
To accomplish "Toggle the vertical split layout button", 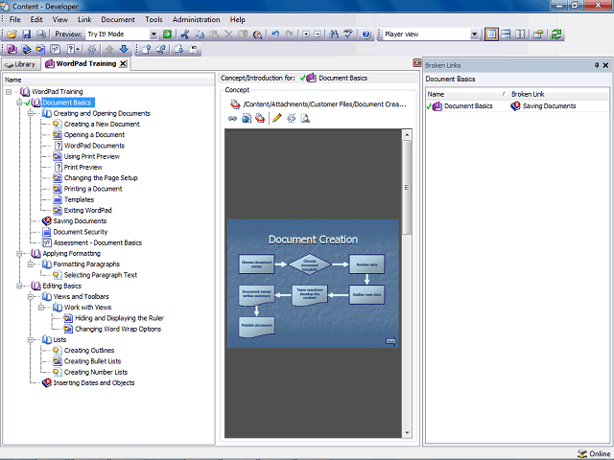I will tap(520, 34).
